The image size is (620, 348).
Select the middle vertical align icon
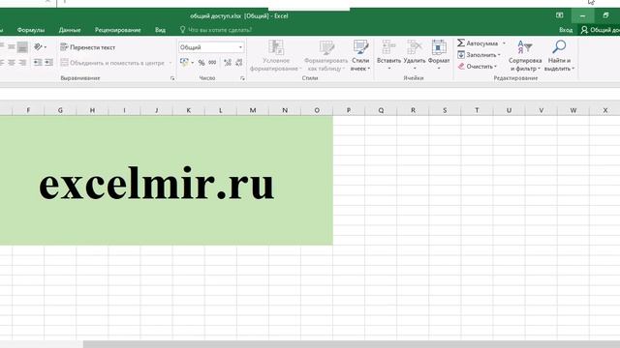coord(12,47)
